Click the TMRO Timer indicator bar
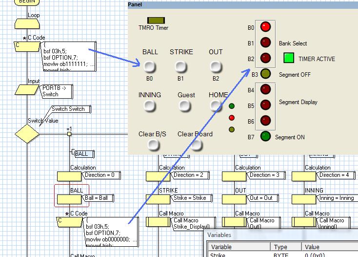Screen dimensions: 358x257 [x=156, y=21]
